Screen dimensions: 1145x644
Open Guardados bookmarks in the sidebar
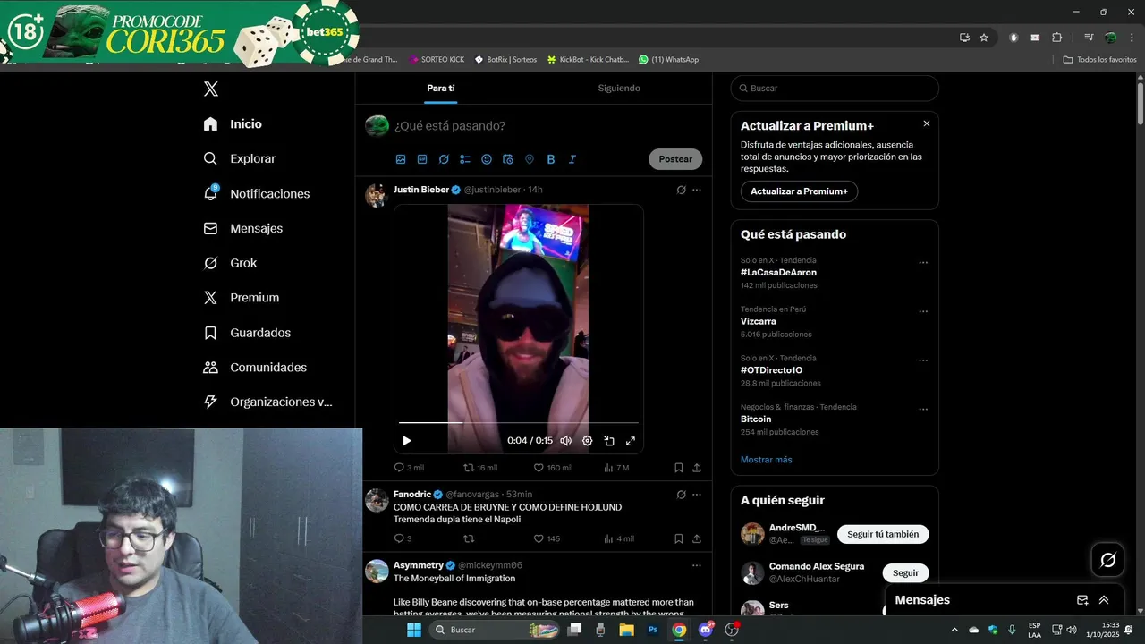247,333
